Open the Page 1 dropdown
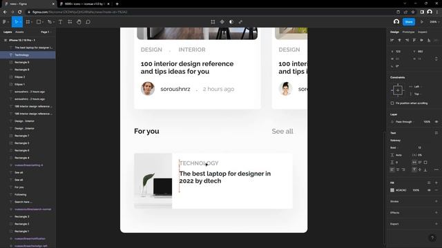The width and height of the screenshot is (442, 248). tap(46, 32)
